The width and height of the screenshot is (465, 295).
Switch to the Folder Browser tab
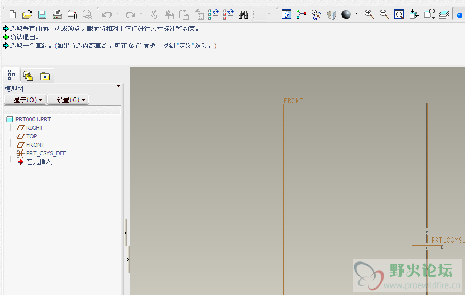[28, 76]
